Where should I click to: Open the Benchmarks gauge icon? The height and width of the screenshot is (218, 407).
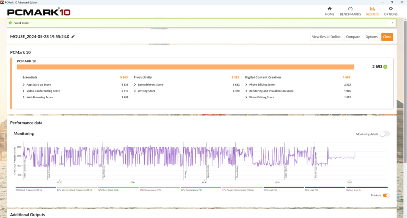[350, 9]
